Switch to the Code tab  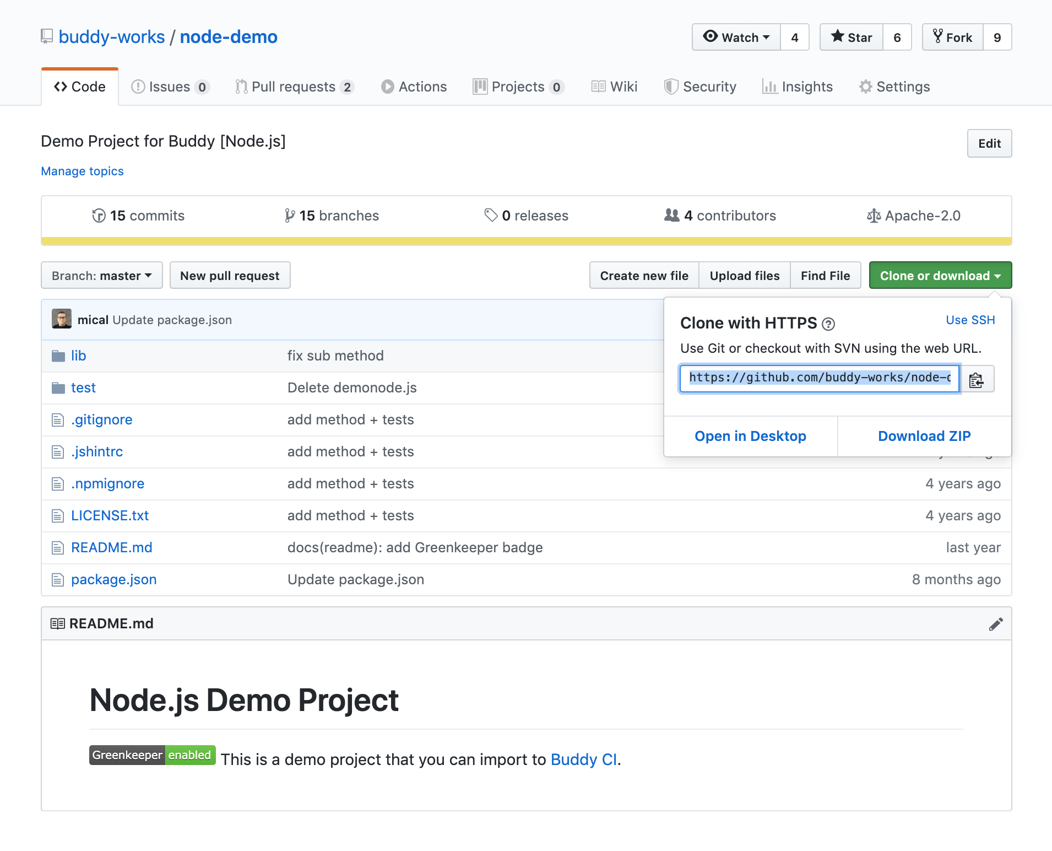(80, 87)
